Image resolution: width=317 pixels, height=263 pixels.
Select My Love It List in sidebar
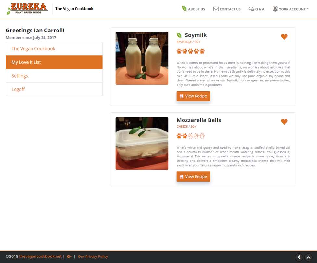pos(54,62)
